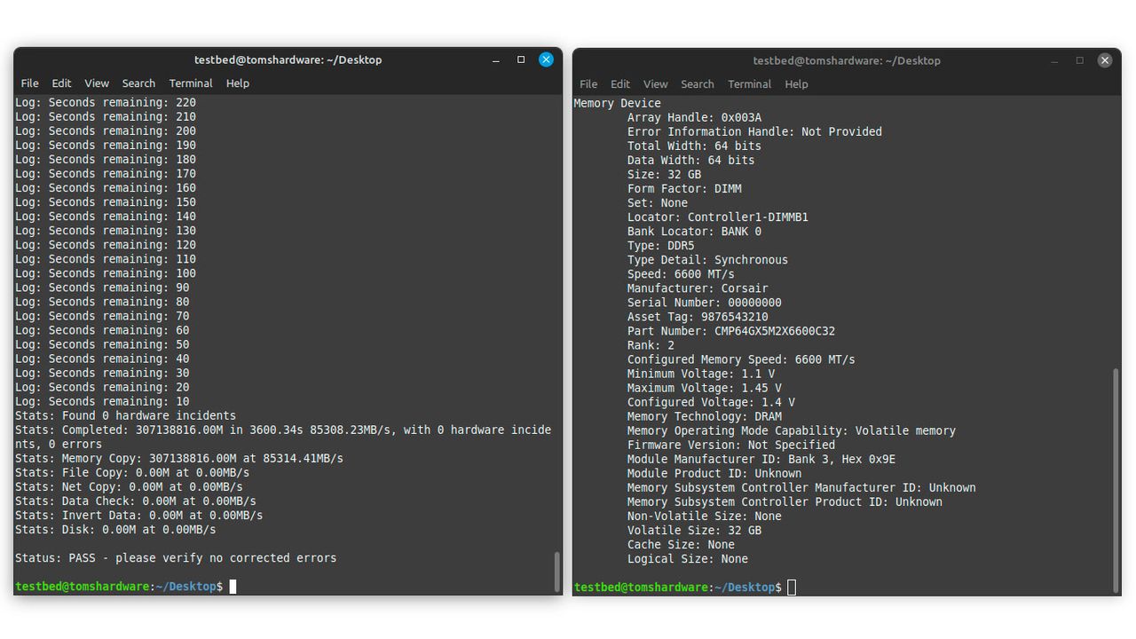Click 'Memory Device' heading in right terminal
This screenshot has height=639, width=1136.
click(618, 103)
